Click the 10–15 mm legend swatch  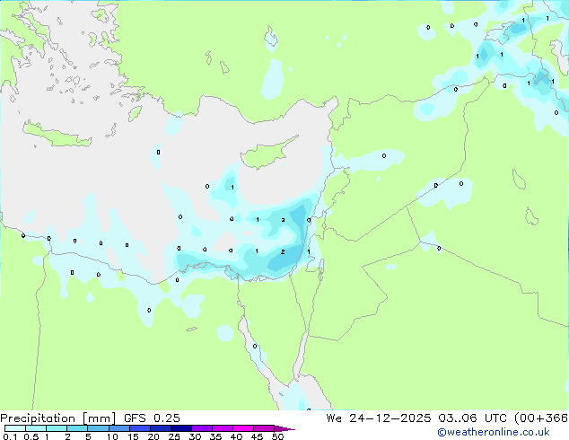(118, 428)
